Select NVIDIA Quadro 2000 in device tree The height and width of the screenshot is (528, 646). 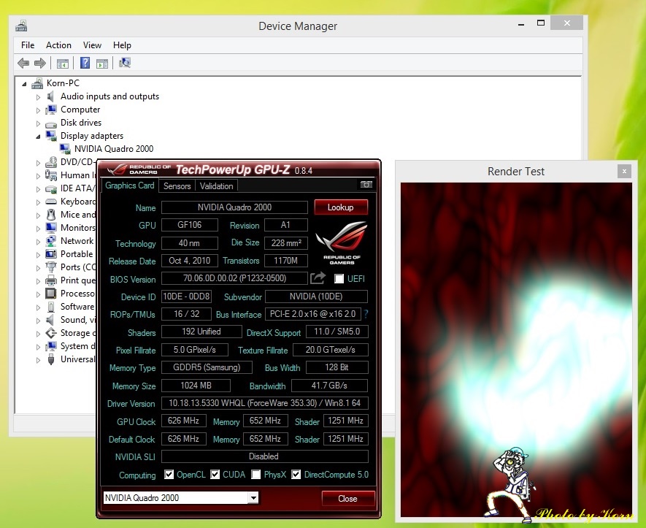(114, 149)
